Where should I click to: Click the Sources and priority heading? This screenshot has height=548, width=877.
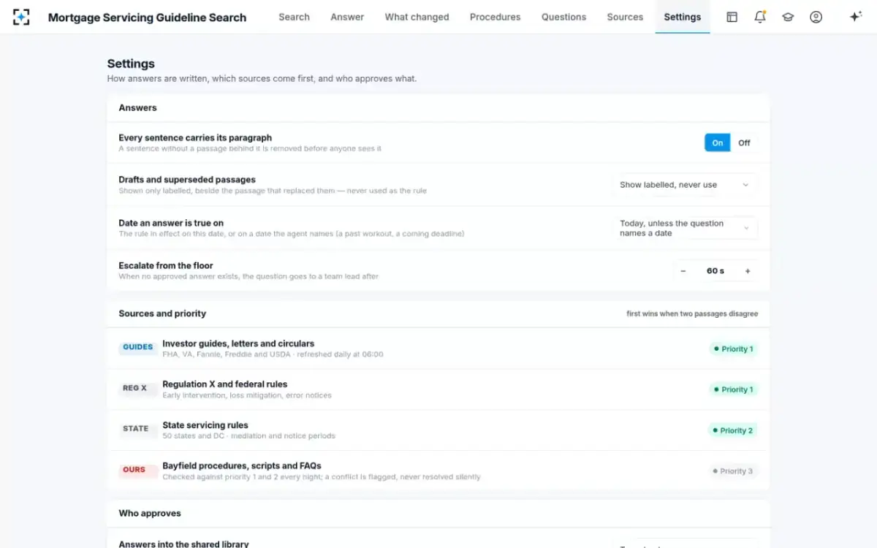click(162, 313)
